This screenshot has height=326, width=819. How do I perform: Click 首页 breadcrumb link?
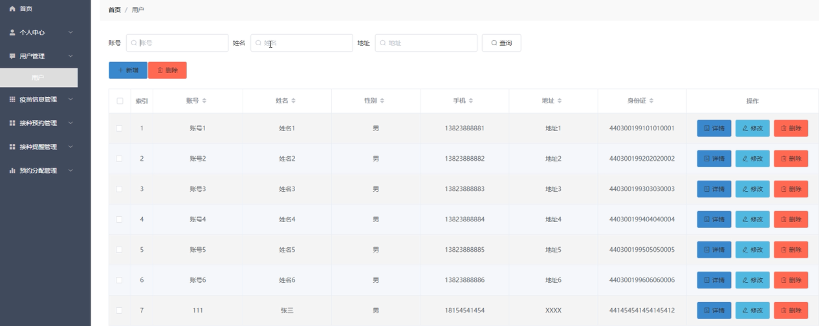pyautogui.click(x=115, y=10)
